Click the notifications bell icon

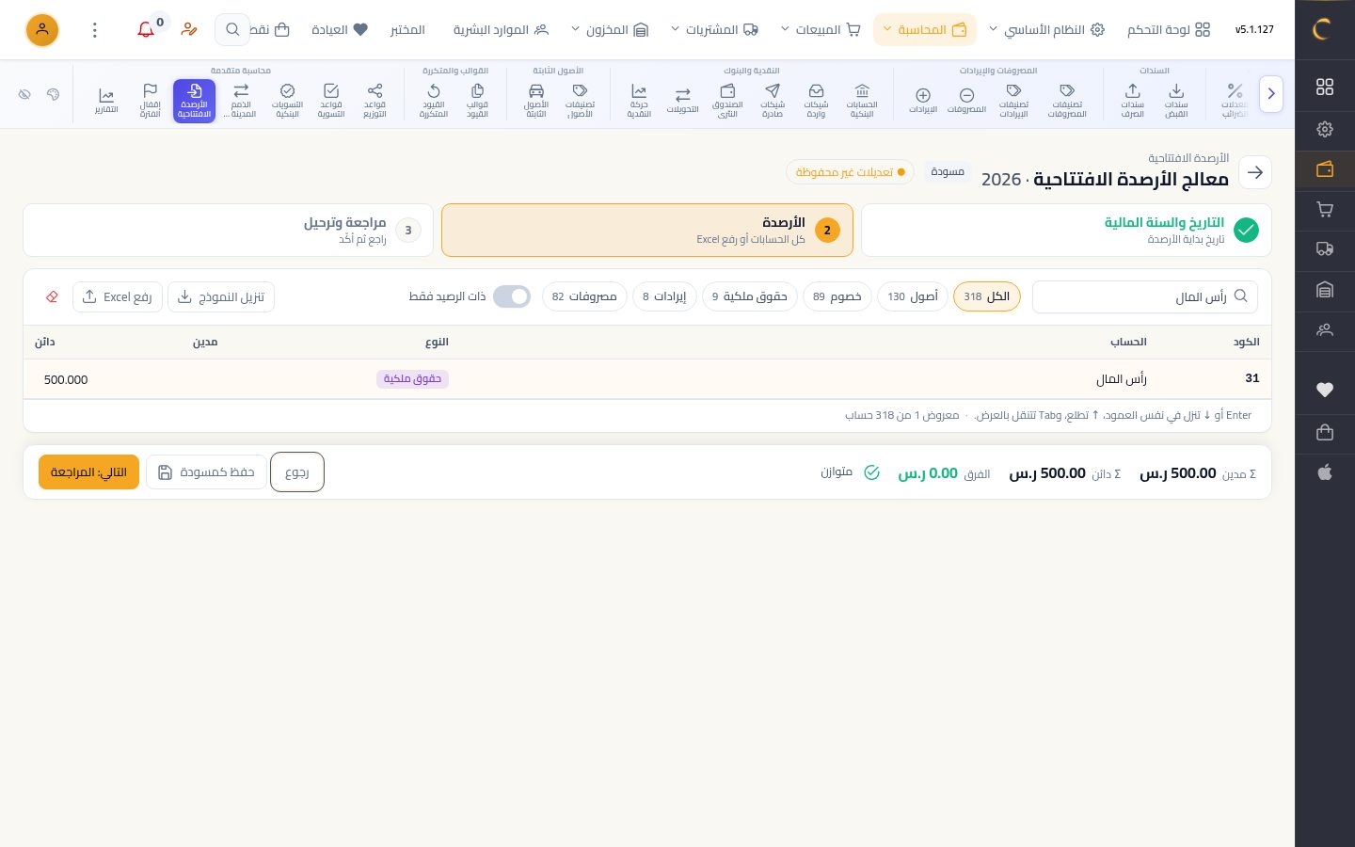point(146,30)
